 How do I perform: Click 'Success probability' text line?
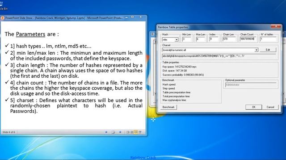click(x=183, y=75)
